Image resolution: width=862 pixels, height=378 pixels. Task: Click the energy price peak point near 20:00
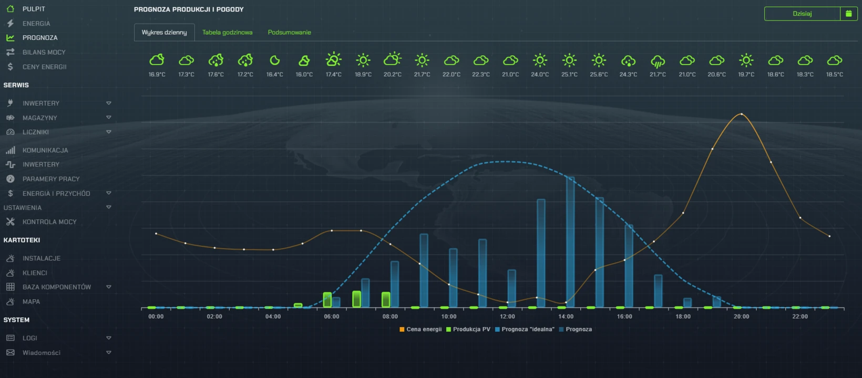[741, 114]
